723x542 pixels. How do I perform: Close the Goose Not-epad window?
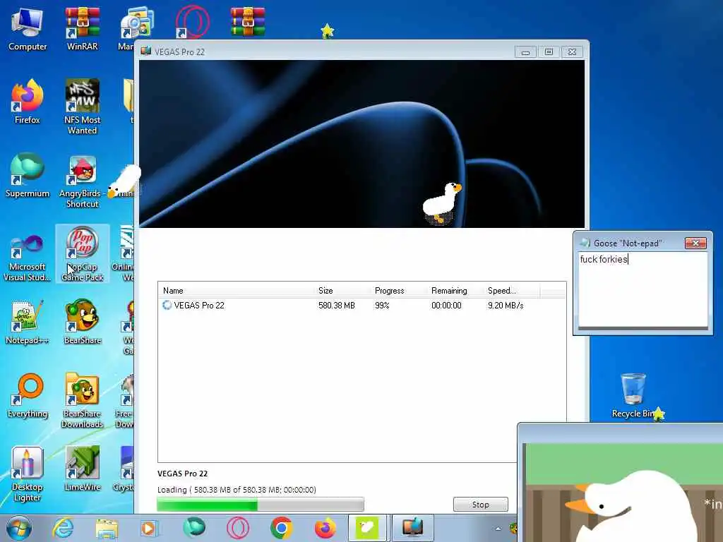pos(695,243)
